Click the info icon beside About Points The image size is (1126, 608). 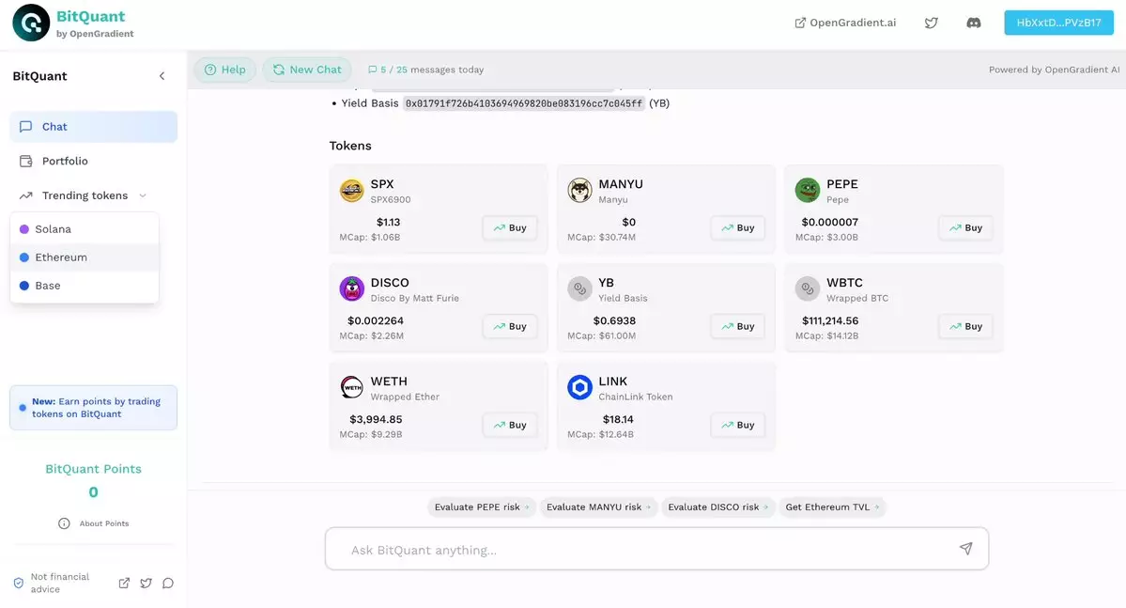point(64,523)
